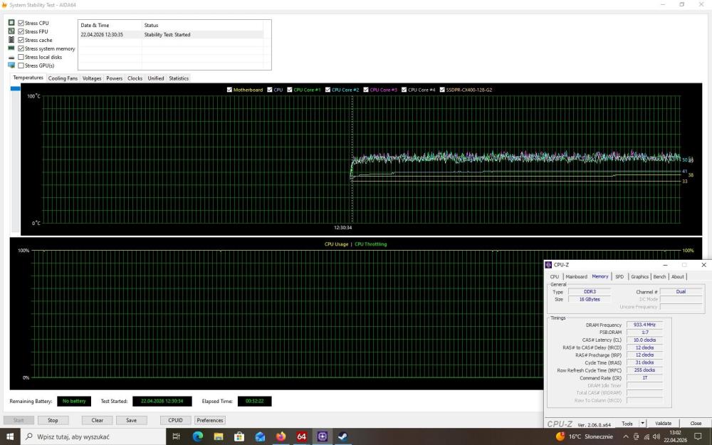The width and height of the screenshot is (712, 445).
Task: Click the Date & Time column header
Action: click(x=110, y=26)
